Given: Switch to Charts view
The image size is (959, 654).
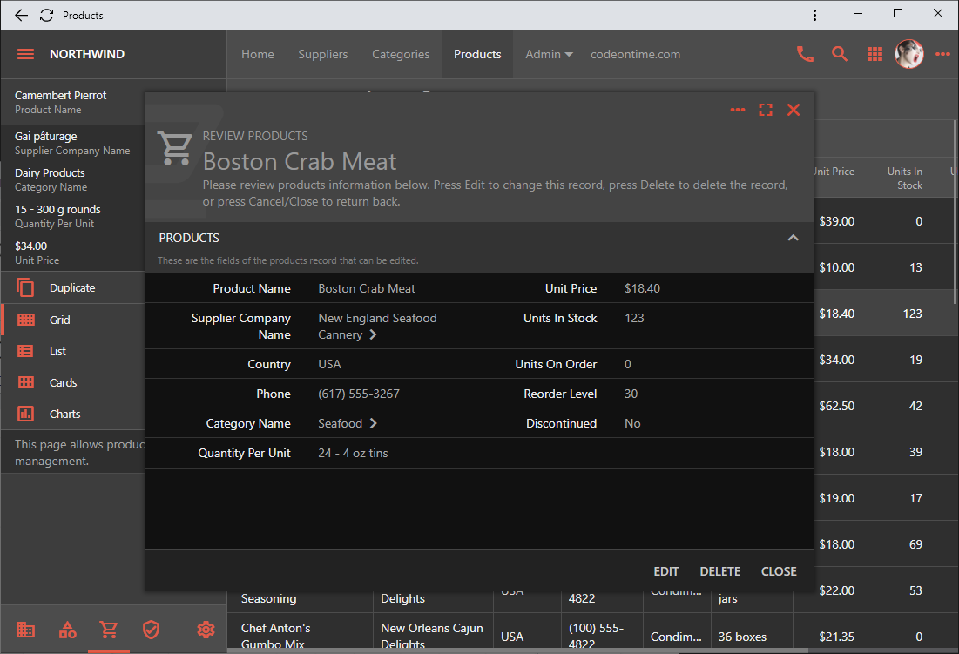Looking at the screenshot, I should [64, 415].
